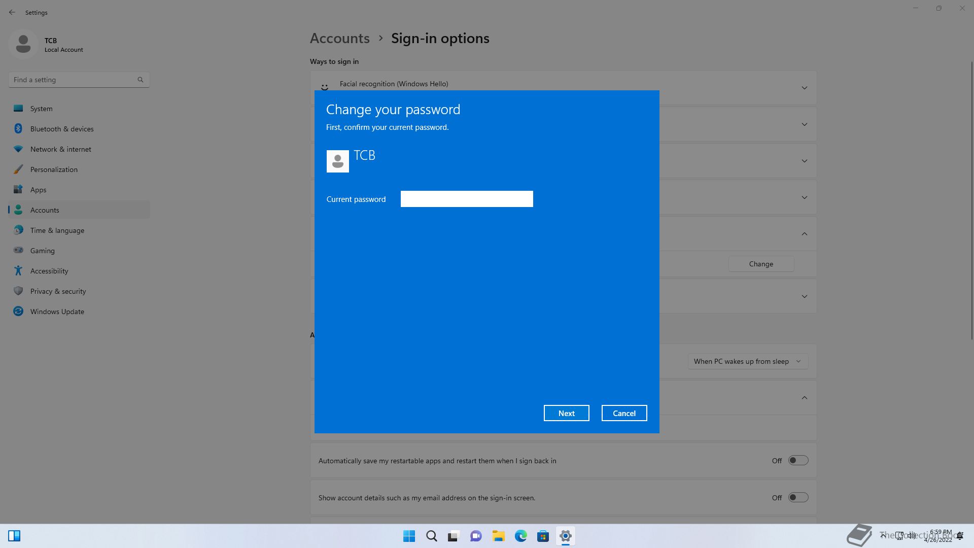
Task: Click the Settings page vertical scrollbar
Action: [x=972, y=200]
